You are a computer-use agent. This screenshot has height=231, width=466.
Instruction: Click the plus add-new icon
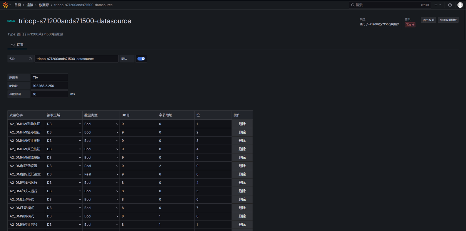436,5
